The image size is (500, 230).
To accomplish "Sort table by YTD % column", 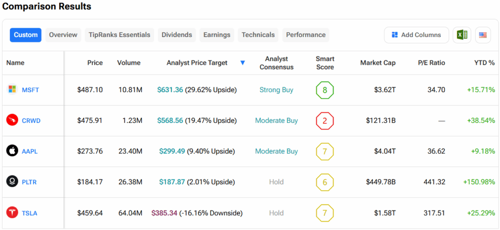I will click(x=484, y=63).
